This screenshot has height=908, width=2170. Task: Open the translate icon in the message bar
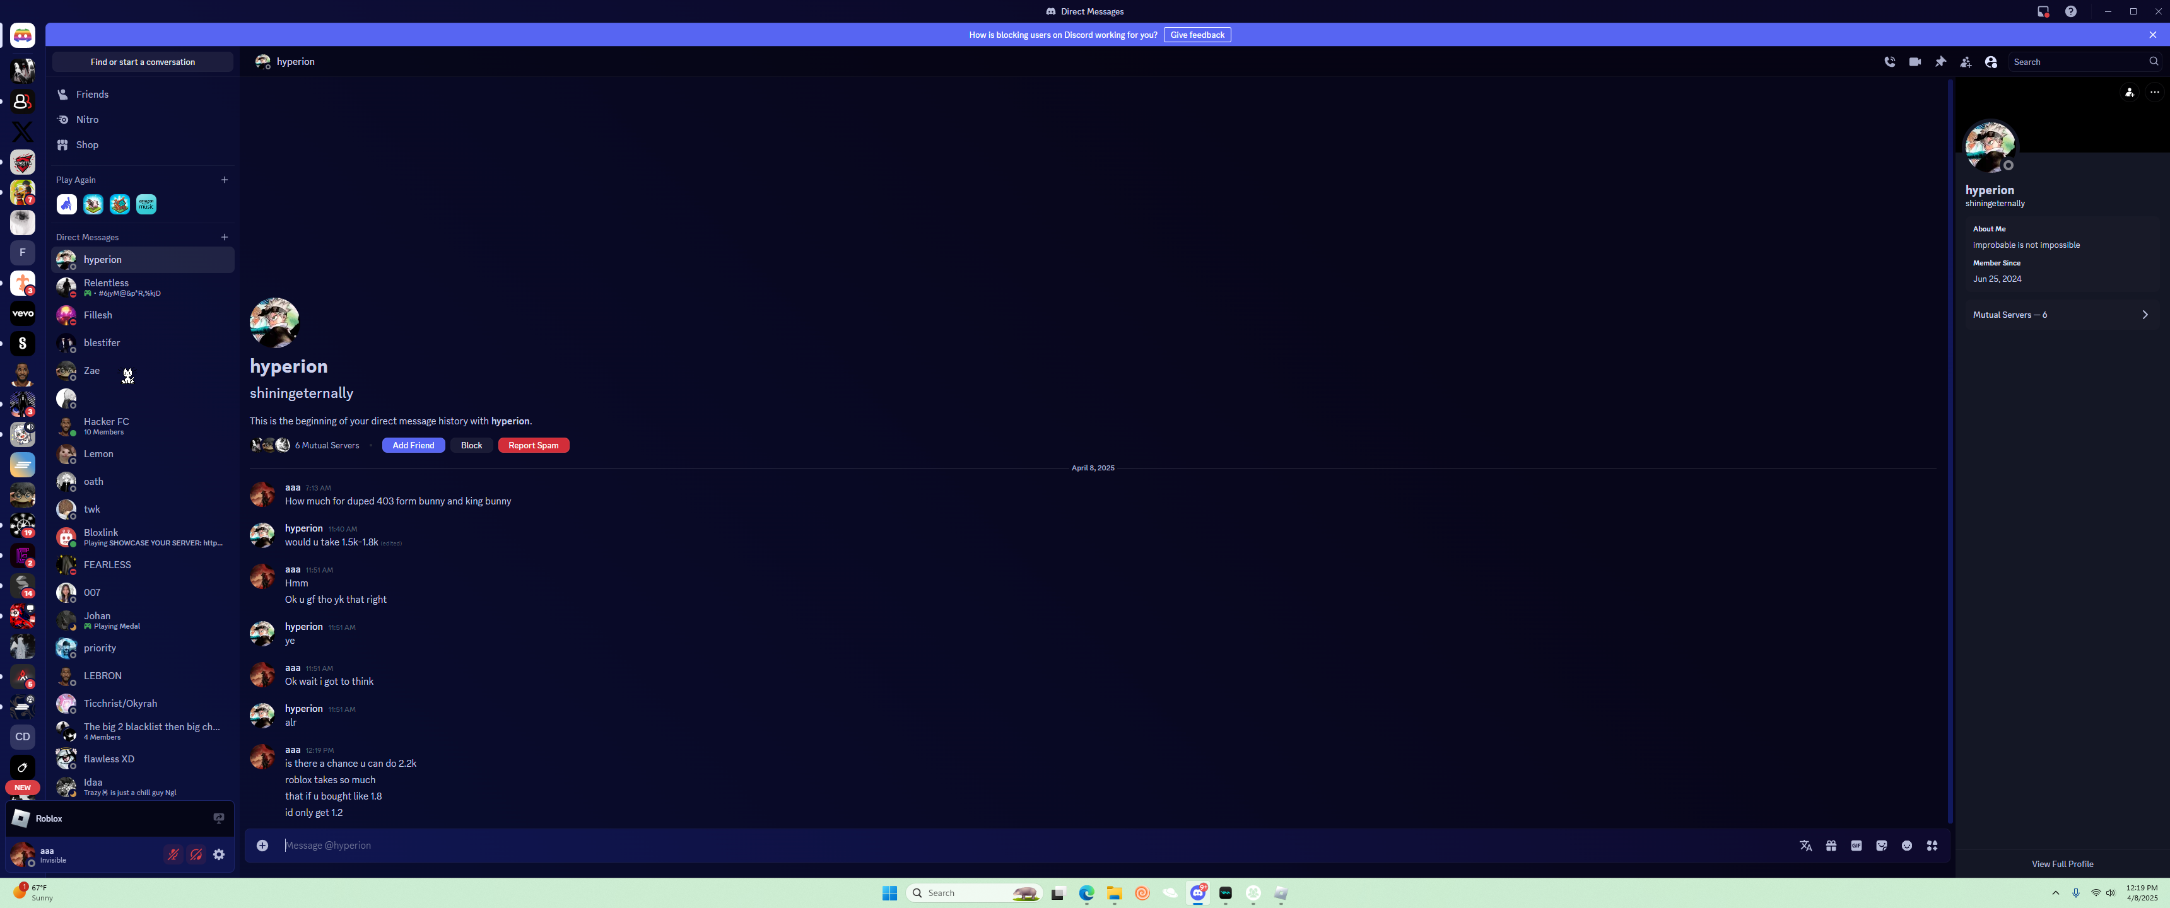[x=1805, y=845]
